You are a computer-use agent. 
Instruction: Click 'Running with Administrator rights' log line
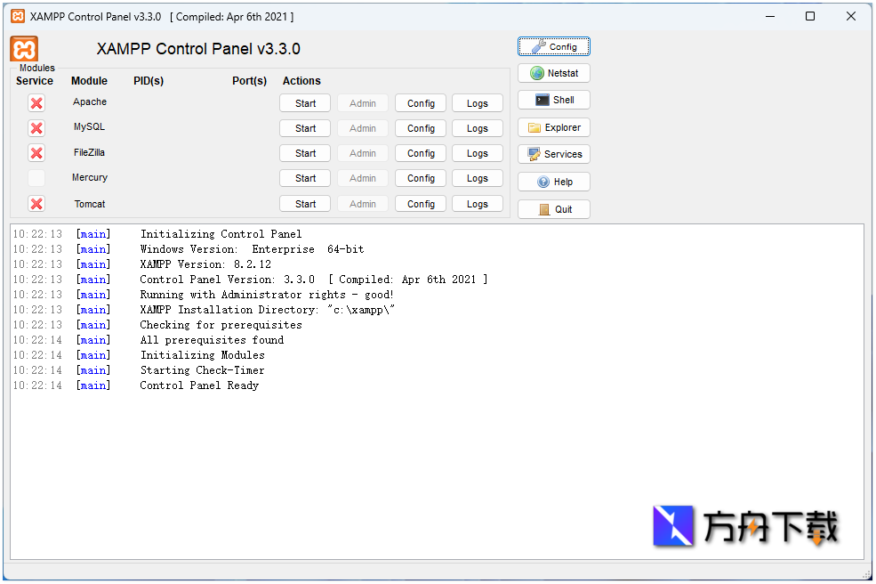pyautogui.click(x=267, y=295)
